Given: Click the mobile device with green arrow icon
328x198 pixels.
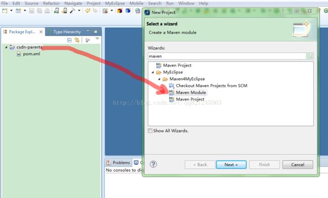Looking at the screenshot, I should pyautogui.click(x=57, y=11).
